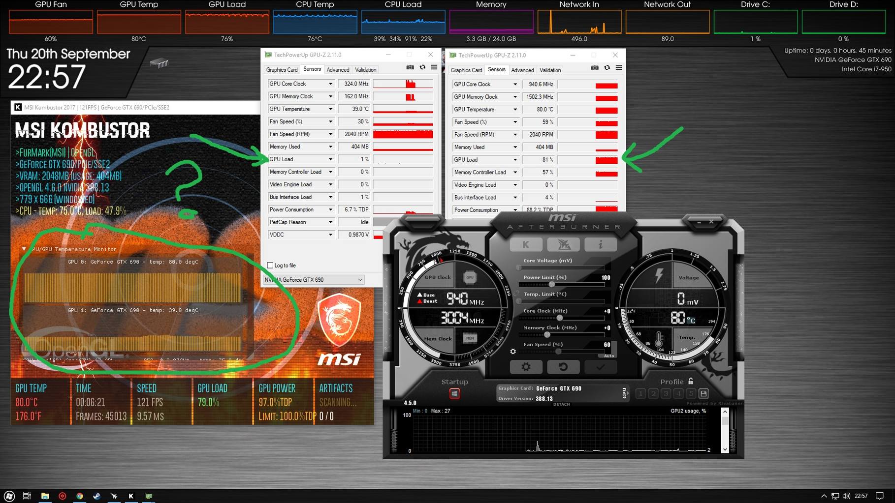Open File Explorer from the taskbar
This screenshot has height=503, width=895.
45,496
